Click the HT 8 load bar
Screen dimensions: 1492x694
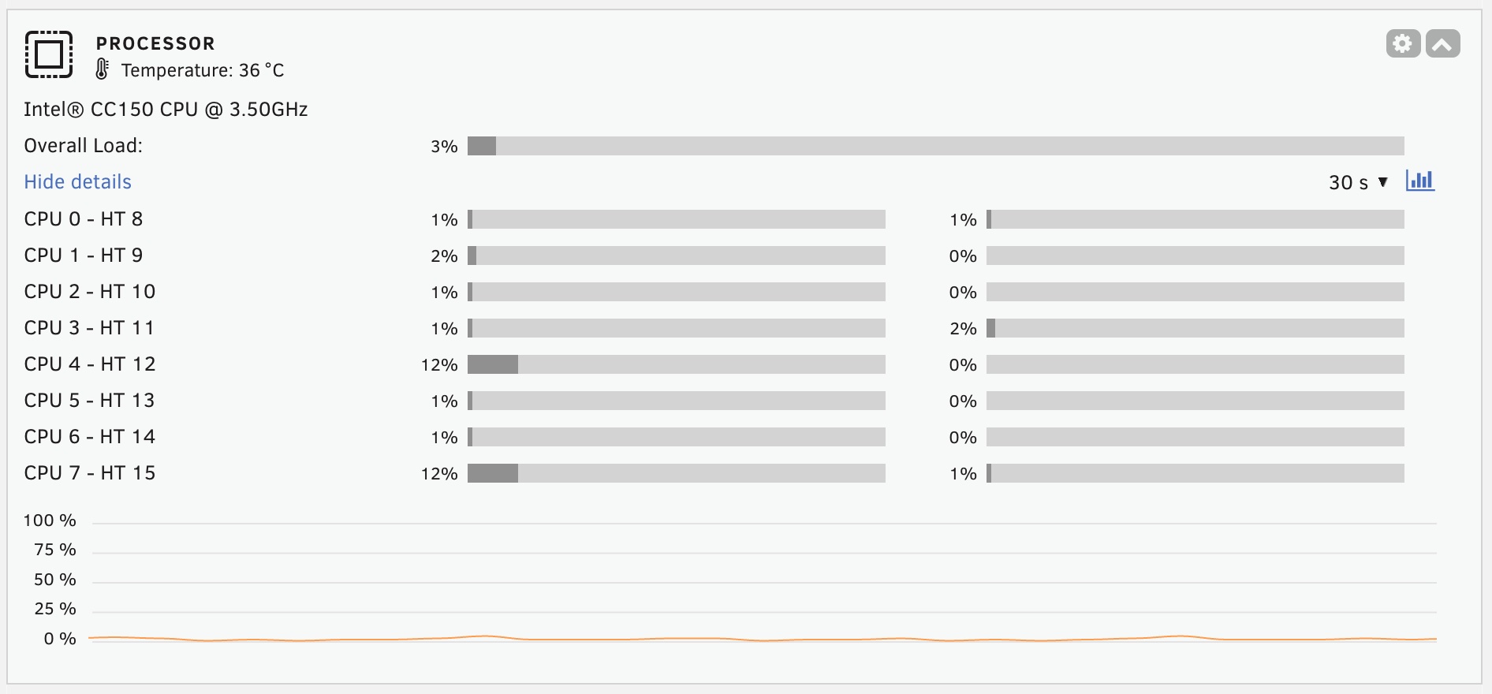pos(1195,219)
